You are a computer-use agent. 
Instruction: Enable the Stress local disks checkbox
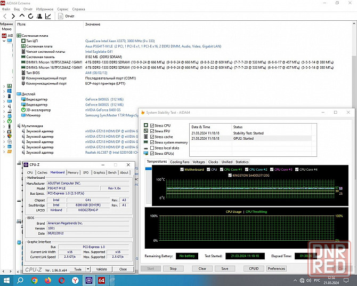[x=152, y=148]
